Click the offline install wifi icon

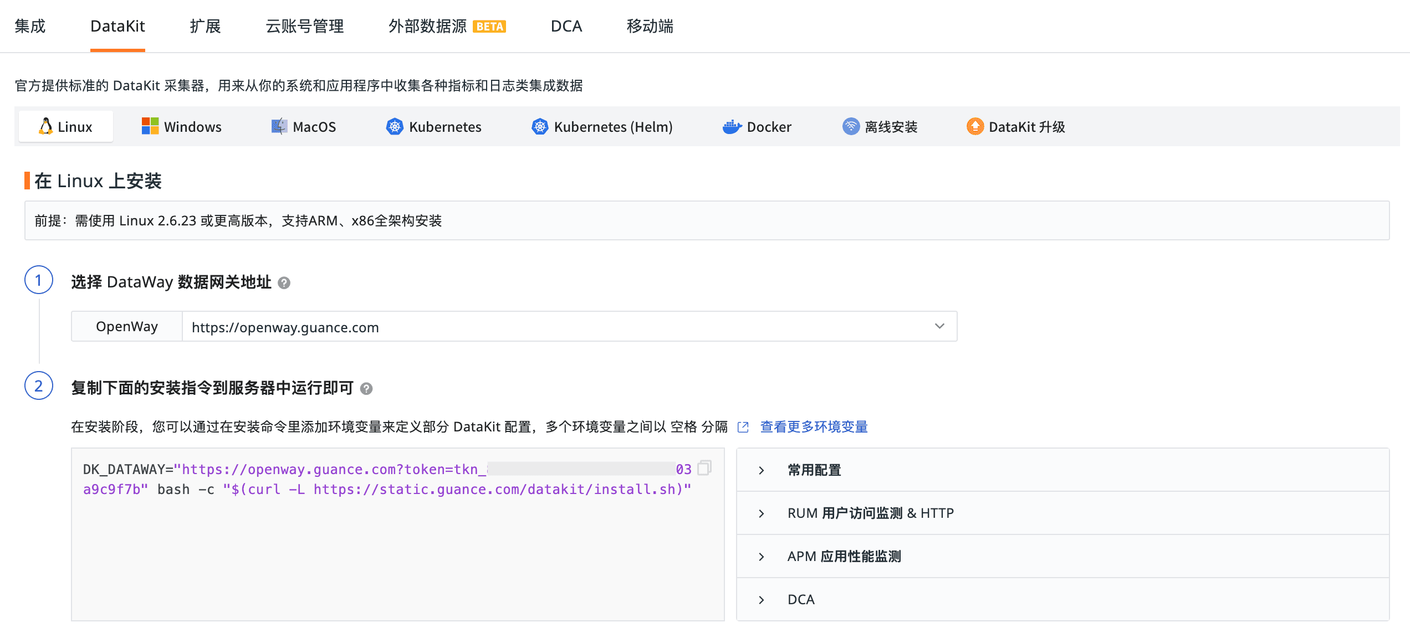[851, 127]
